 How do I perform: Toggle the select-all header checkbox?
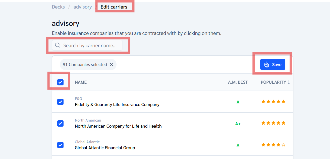point(60,82)
